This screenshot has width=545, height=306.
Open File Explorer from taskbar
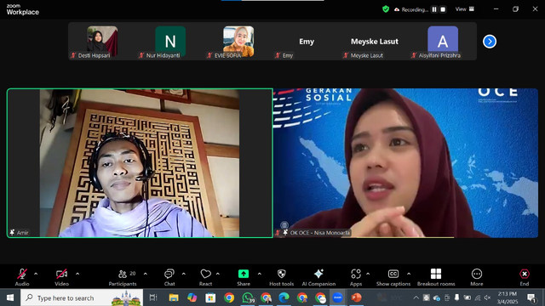click(x=174, y=297)
